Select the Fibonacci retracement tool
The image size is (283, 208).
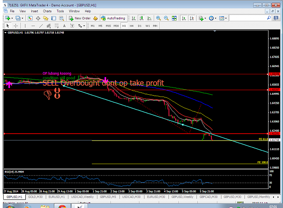pos(57,26)
